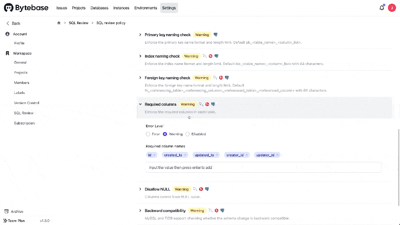The height and width of the screenshot is (225, 400).
Task: Open the Projects top menu
Action: [79, 8]
